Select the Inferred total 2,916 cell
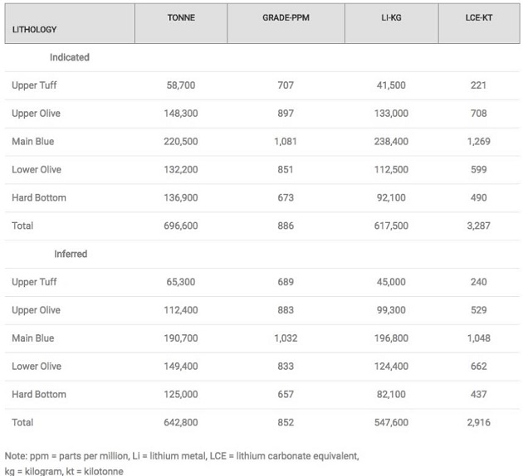523x476 pixels. [x=478, y=422]
